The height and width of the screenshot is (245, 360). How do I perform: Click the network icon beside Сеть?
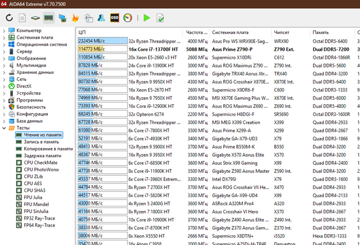[12, 79]
